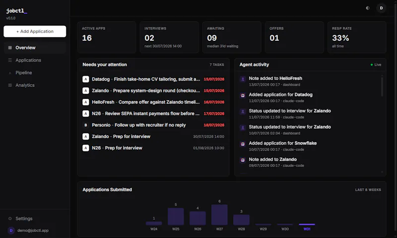Open the Datadog take-home CV task

coord(153,79)
